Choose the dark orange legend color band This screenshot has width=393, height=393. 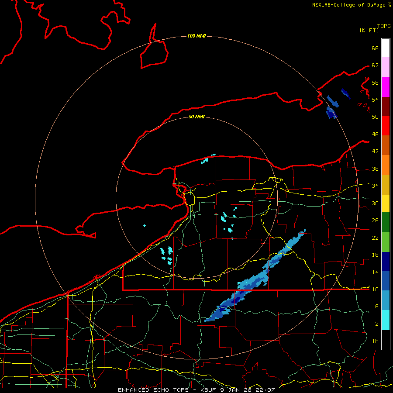[386, 145]
